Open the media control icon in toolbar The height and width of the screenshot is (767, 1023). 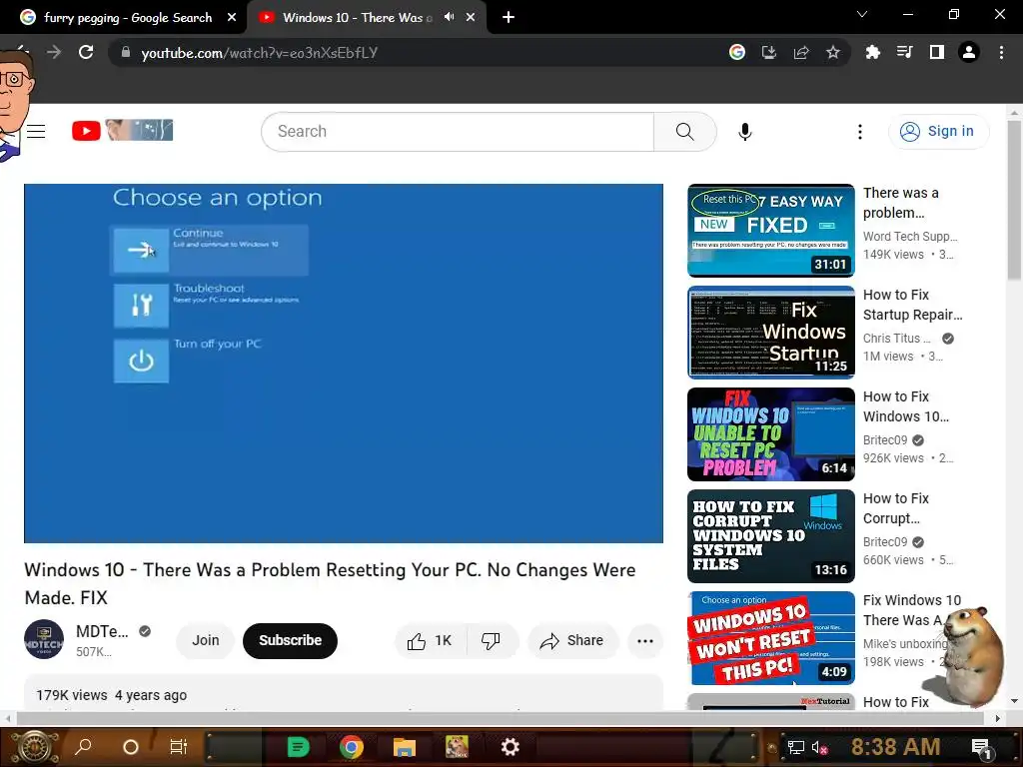(904, 52)
